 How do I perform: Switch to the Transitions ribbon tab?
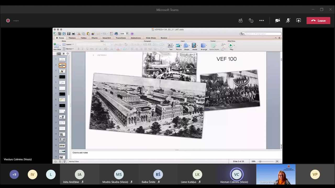[121, 38]
